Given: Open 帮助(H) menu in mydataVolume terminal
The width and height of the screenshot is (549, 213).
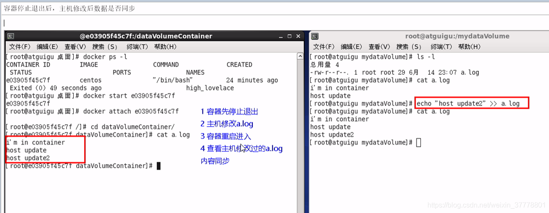Looking at the screenshot, I should [x=469, y=47].
